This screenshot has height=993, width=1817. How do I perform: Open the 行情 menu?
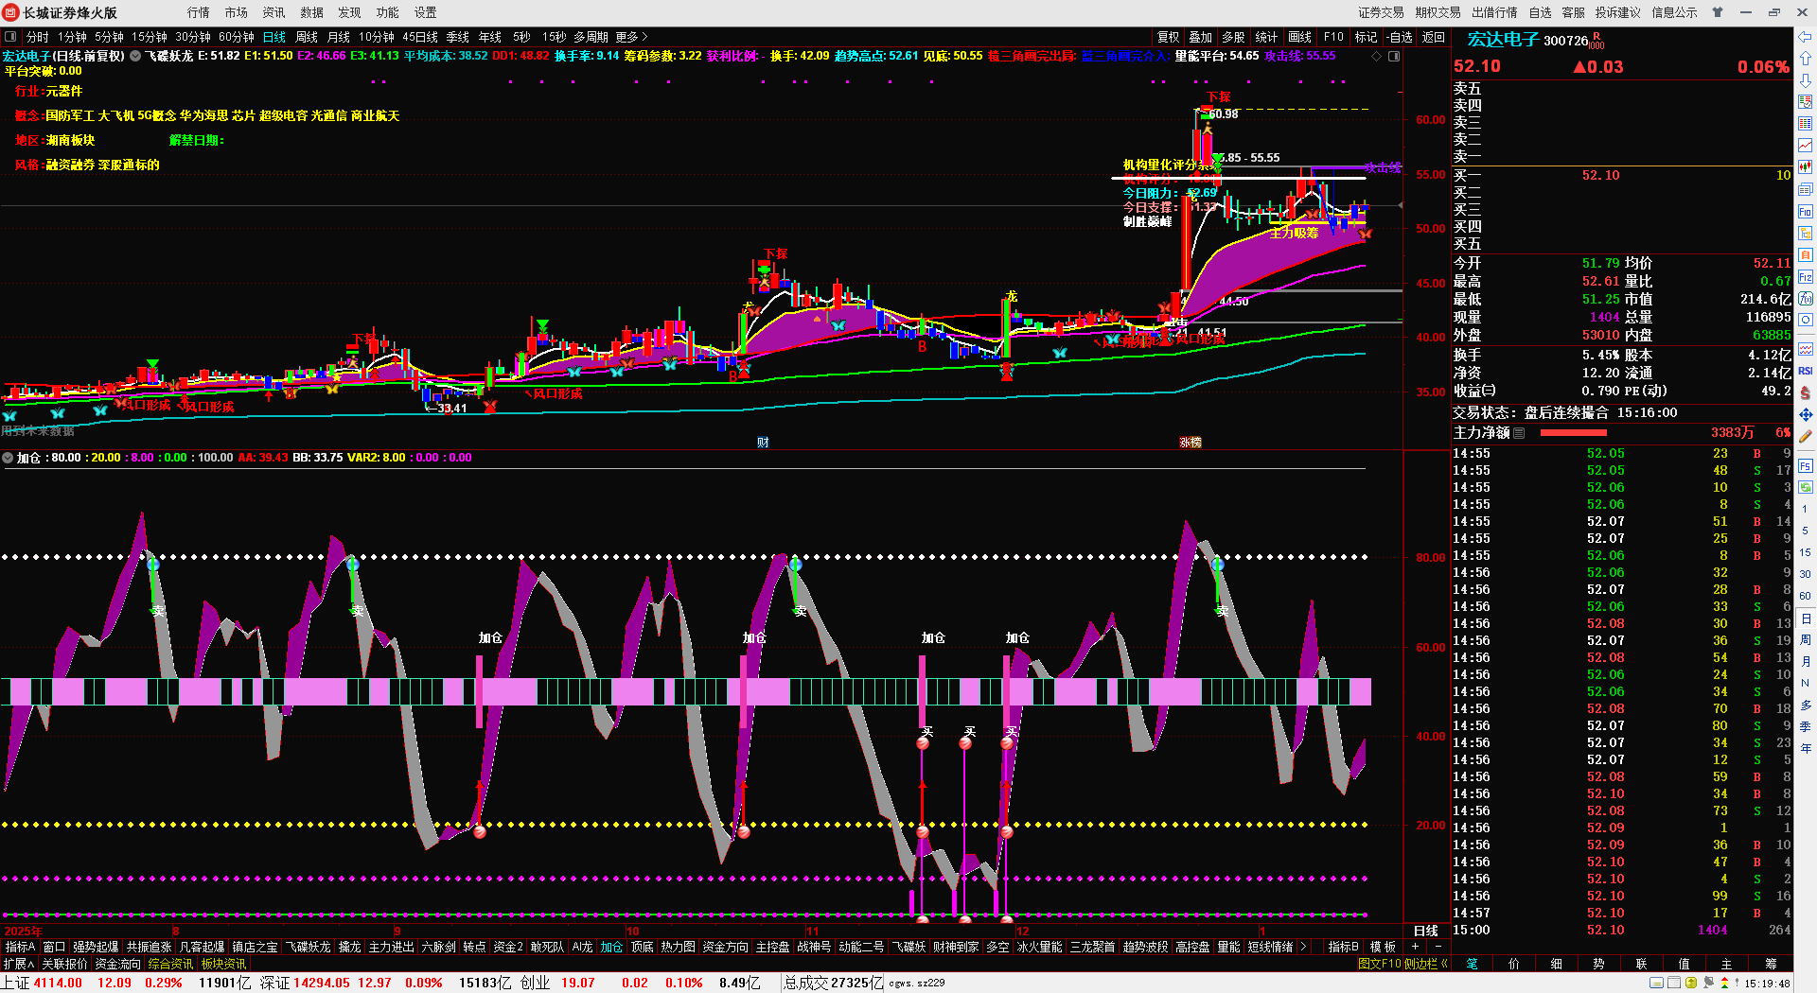click(198, 12)
